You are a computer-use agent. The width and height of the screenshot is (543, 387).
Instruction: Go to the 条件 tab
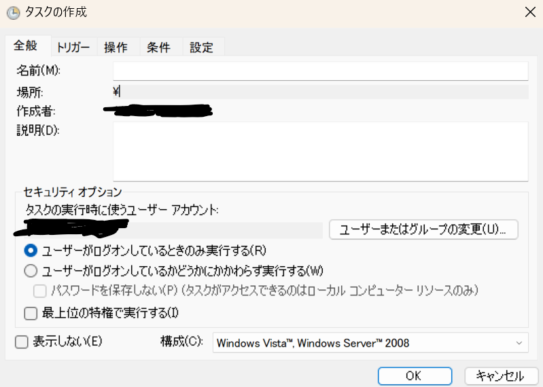[161, 47]
